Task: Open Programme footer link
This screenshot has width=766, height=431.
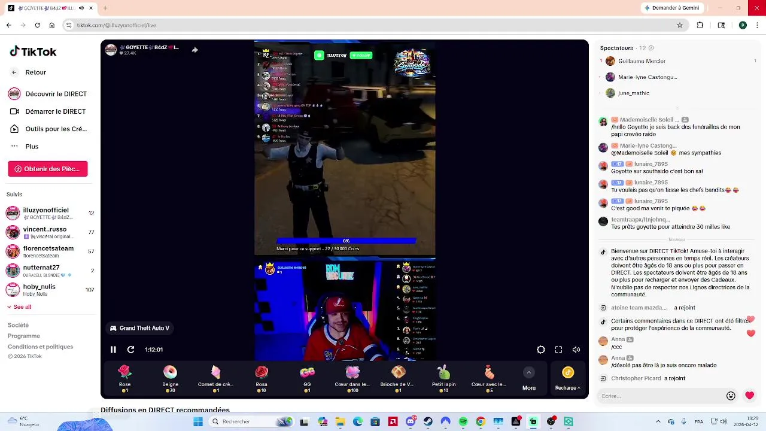Action: 24,336
